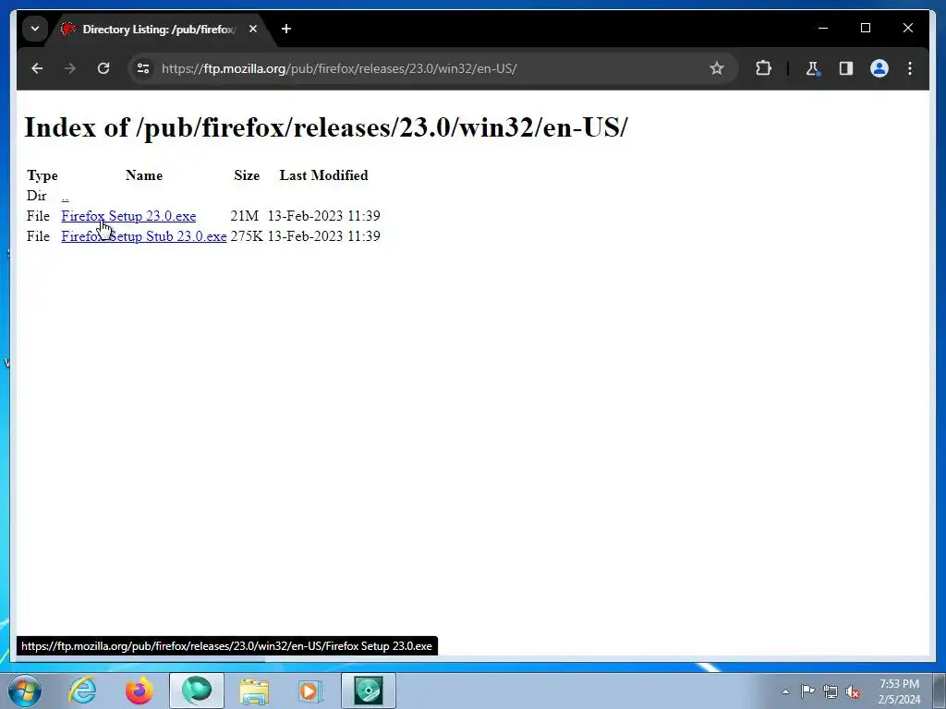Launch Firefox from the taskbar
946x709 pixels.
coord(139,691)
